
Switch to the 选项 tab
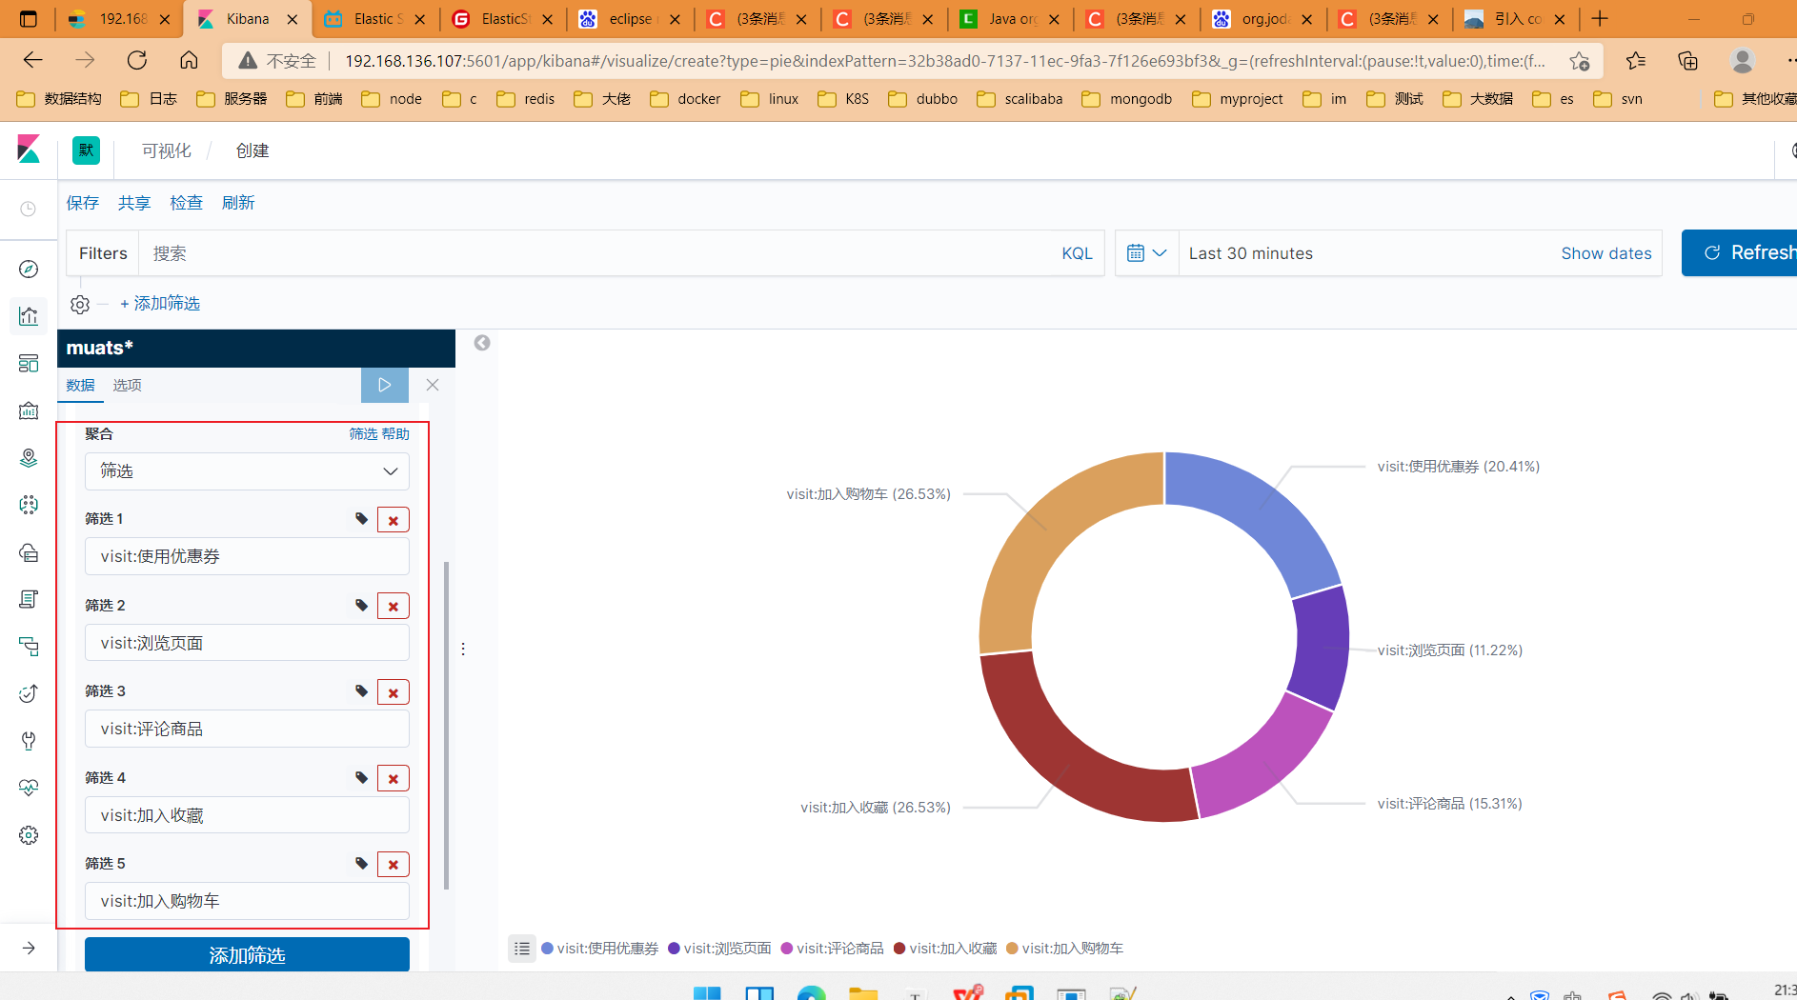coord(127,385)
